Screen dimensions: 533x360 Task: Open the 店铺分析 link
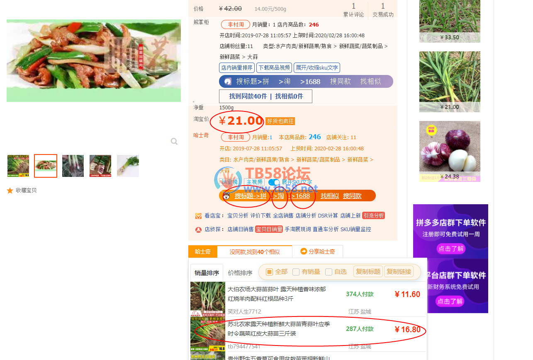coord(306,216)
